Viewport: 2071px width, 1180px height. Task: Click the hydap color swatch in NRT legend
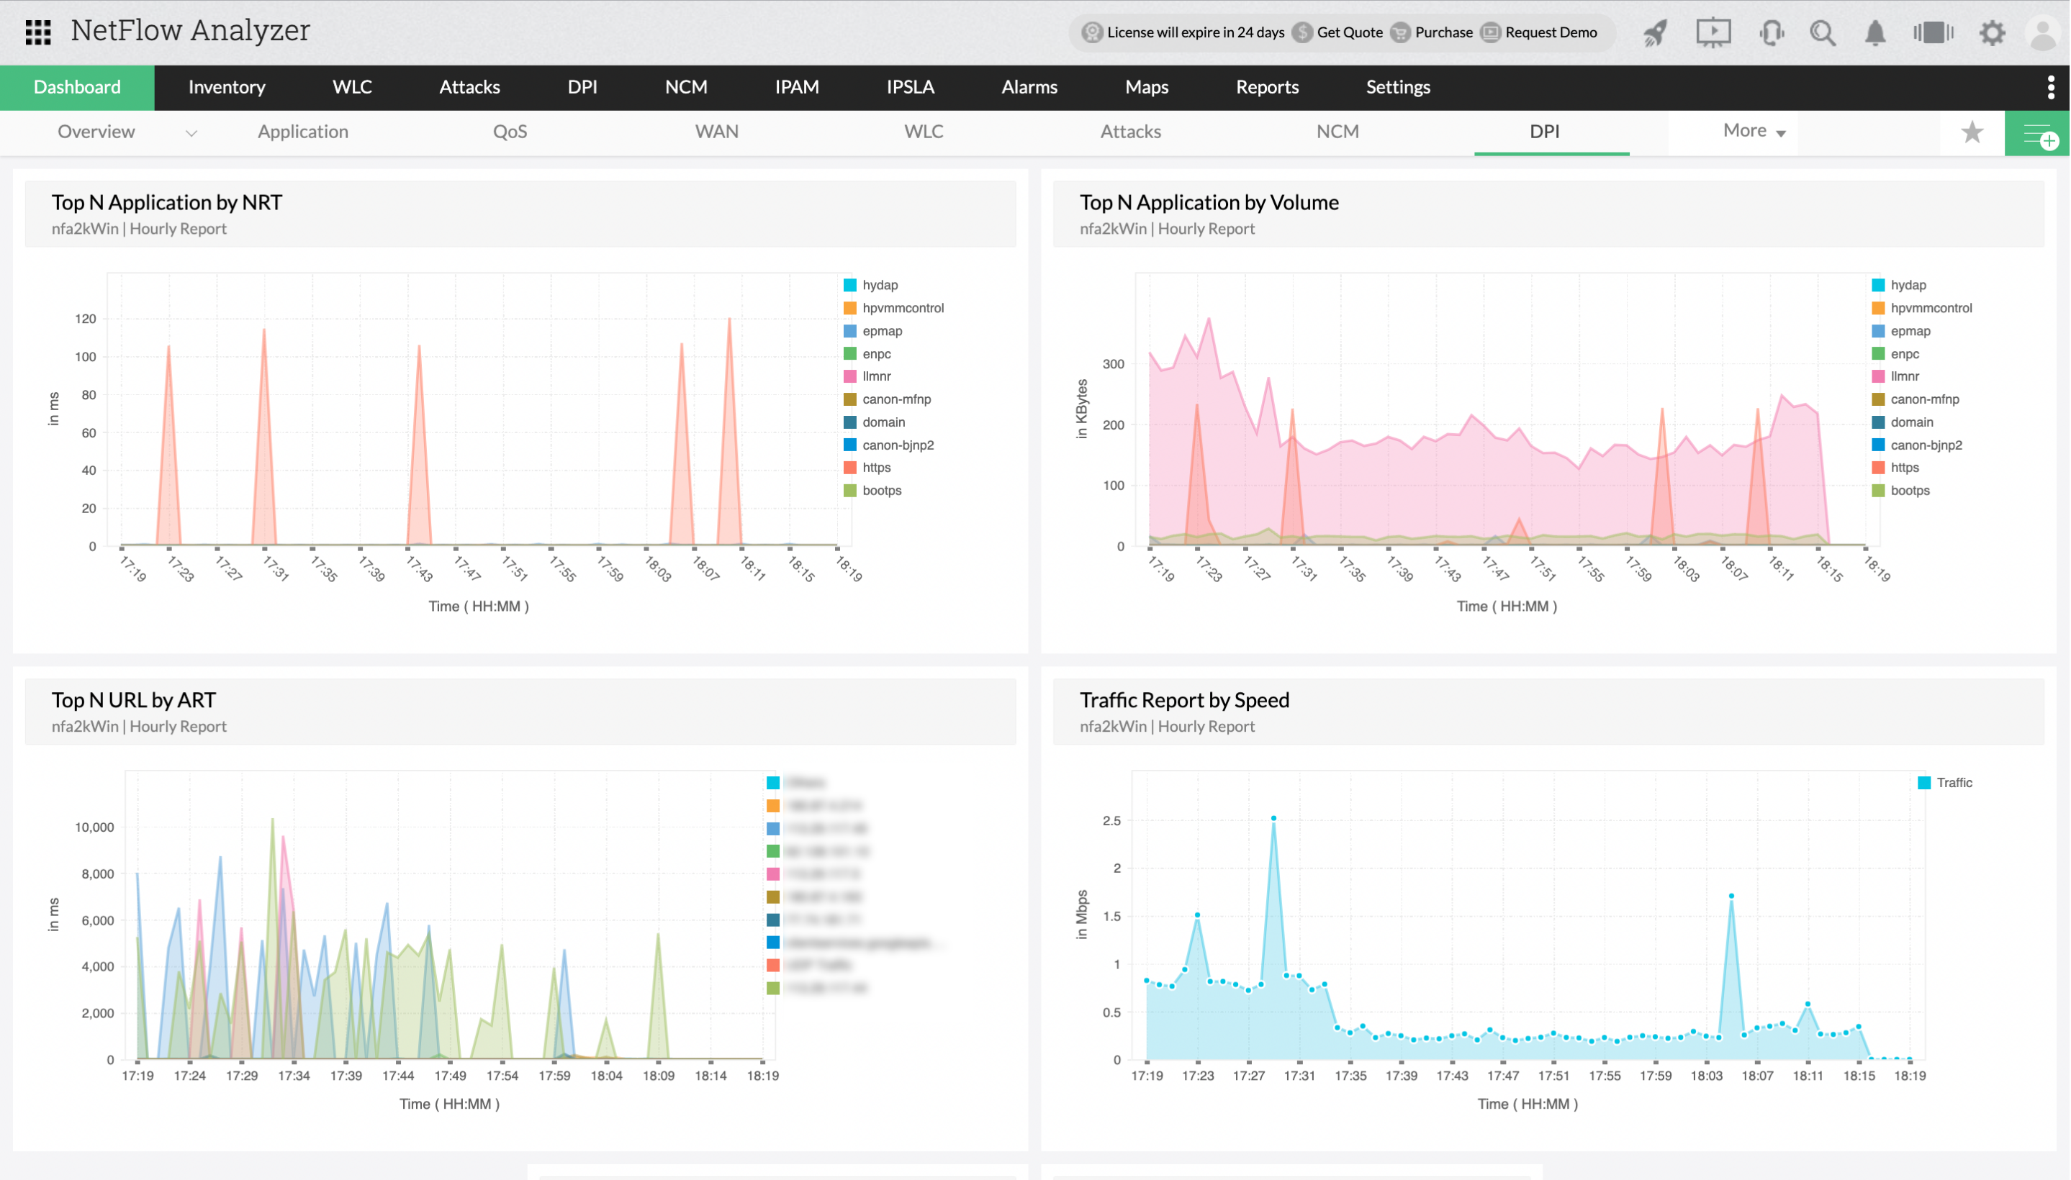click(850, 285)
